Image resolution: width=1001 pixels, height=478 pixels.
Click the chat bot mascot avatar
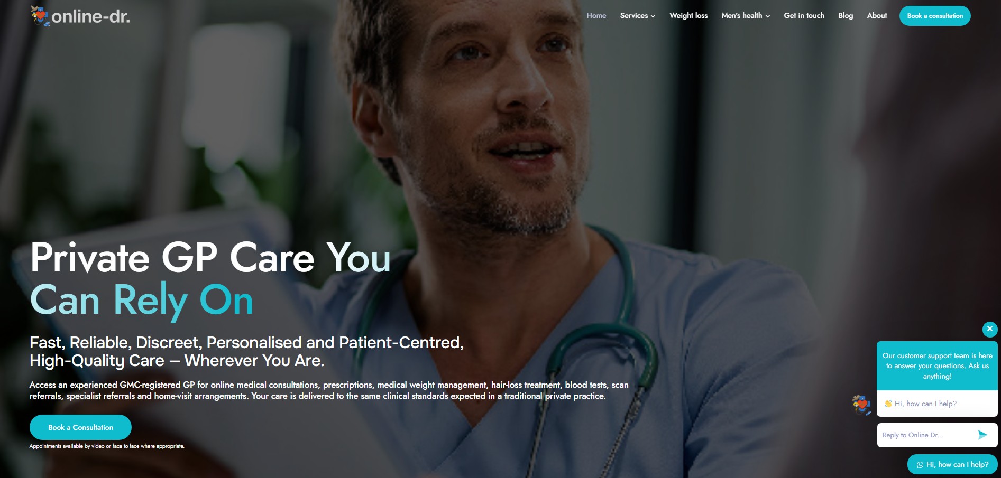click(x=862, y=405)
